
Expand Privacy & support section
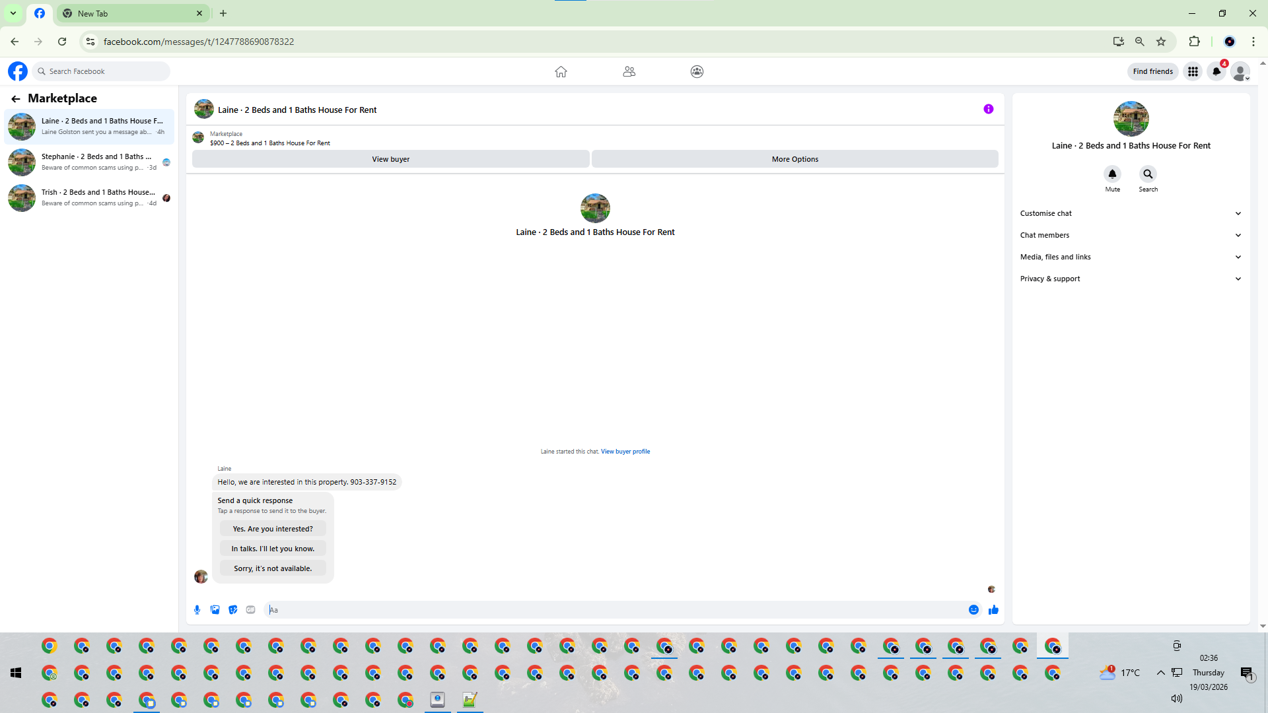tap(1130, 279)
